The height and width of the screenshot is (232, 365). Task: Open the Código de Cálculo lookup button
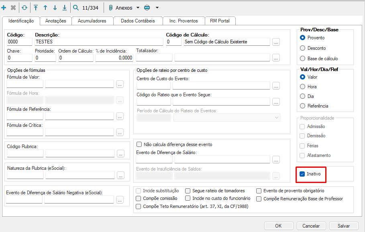(x=276, y=41)
